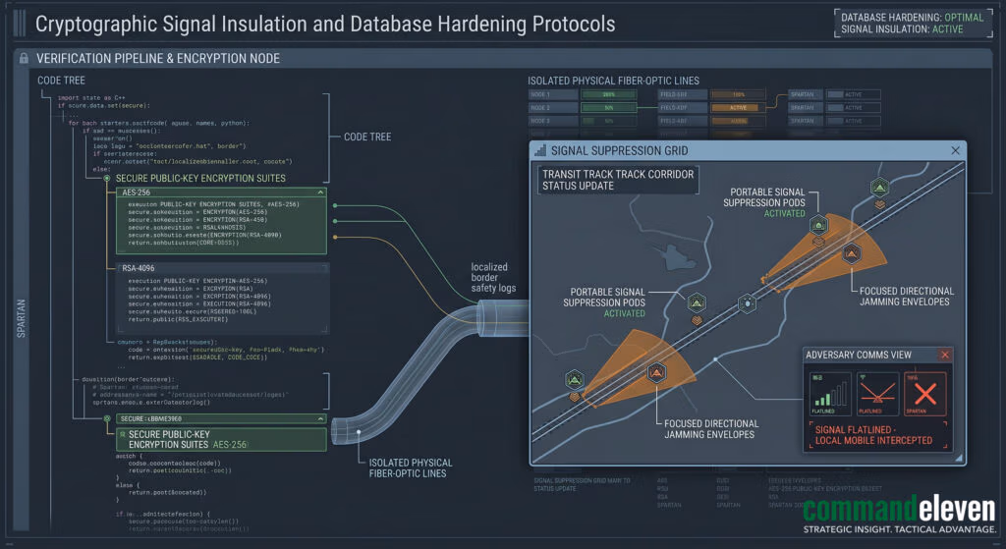Screen dimensions: 1006x549
Task: Select the NODE 1 label
Action: coord(552,94)
